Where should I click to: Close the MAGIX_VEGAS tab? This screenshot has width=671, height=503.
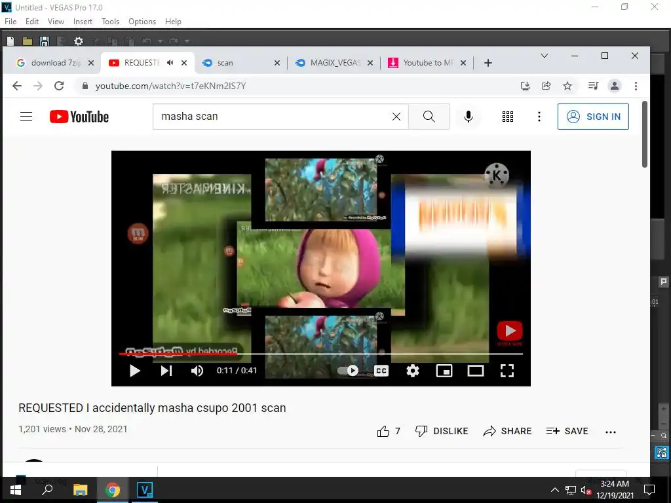370,63
